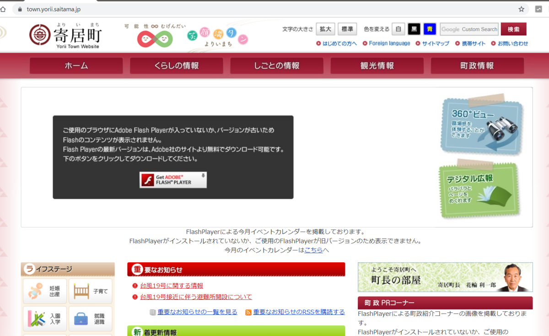Subscribe via 重要なお知らせのRSSを購読する link

[299, 312]
